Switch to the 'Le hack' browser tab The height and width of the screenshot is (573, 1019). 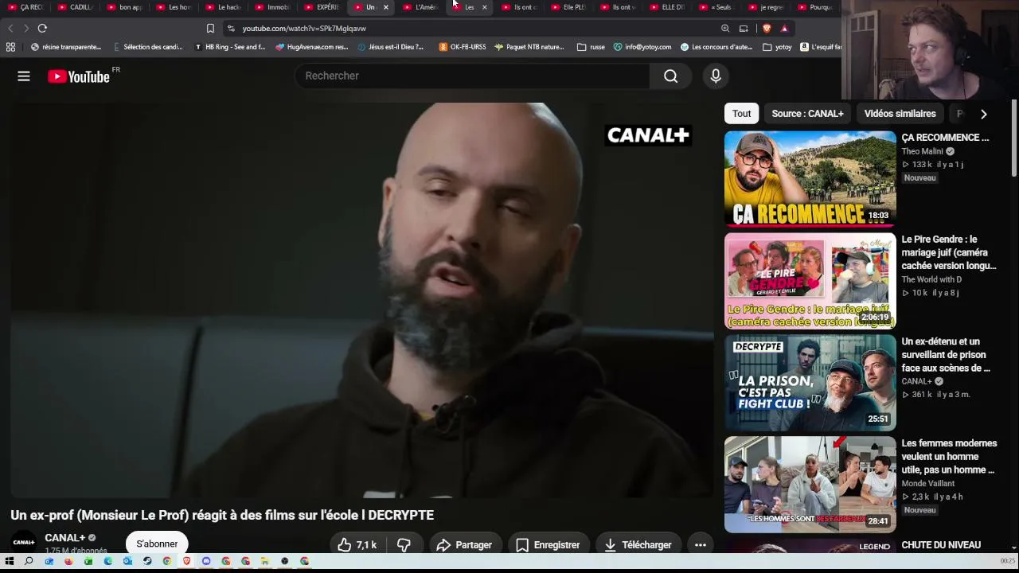pyautogui.click(x=224, y=7)
